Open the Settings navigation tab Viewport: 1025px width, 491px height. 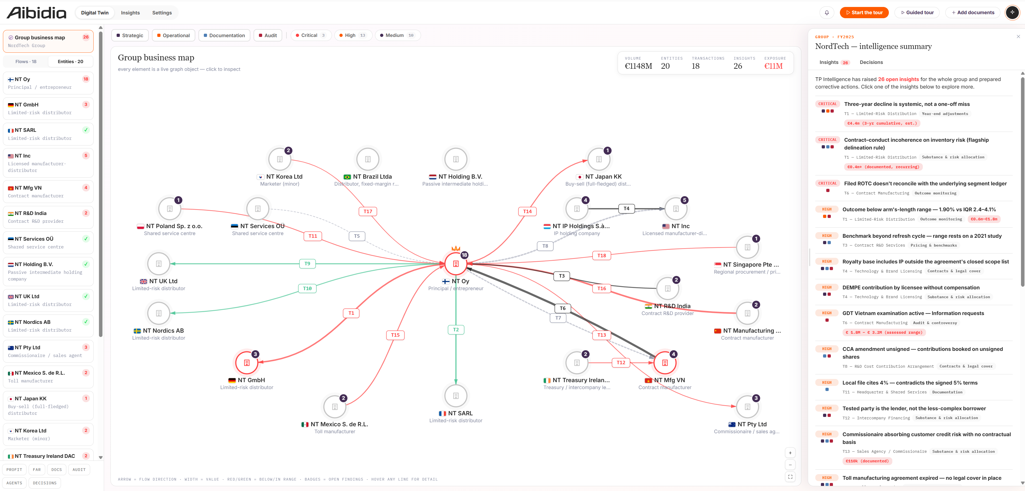pos(162,13)
